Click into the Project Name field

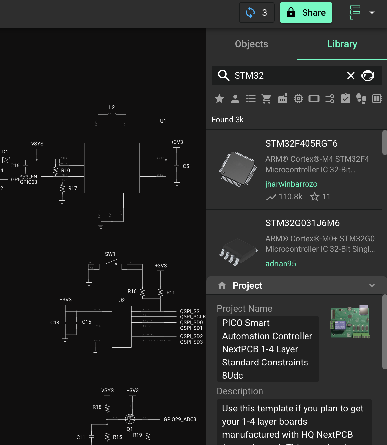[x=268, y=349]
